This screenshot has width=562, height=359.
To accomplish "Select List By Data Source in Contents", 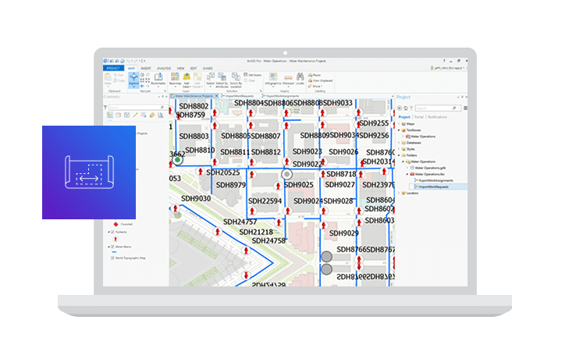I will (x=119, y=115).
